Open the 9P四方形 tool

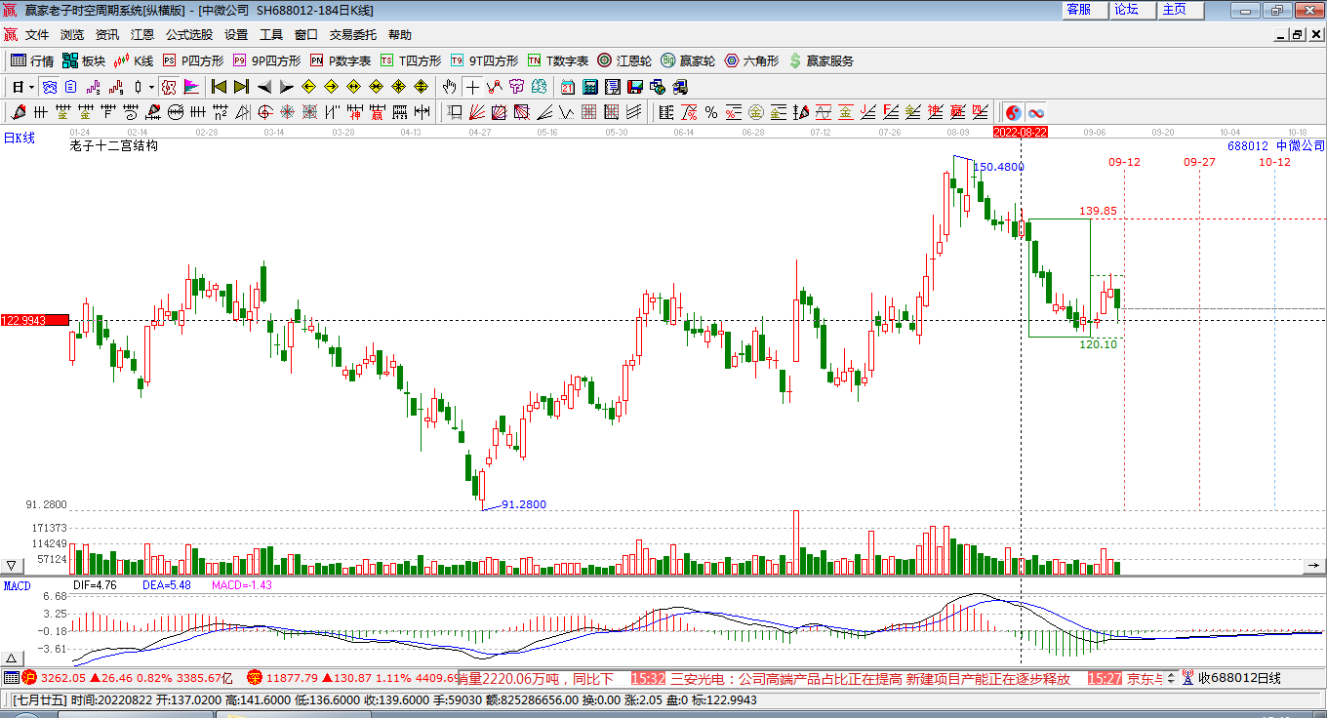pos(266,60)
